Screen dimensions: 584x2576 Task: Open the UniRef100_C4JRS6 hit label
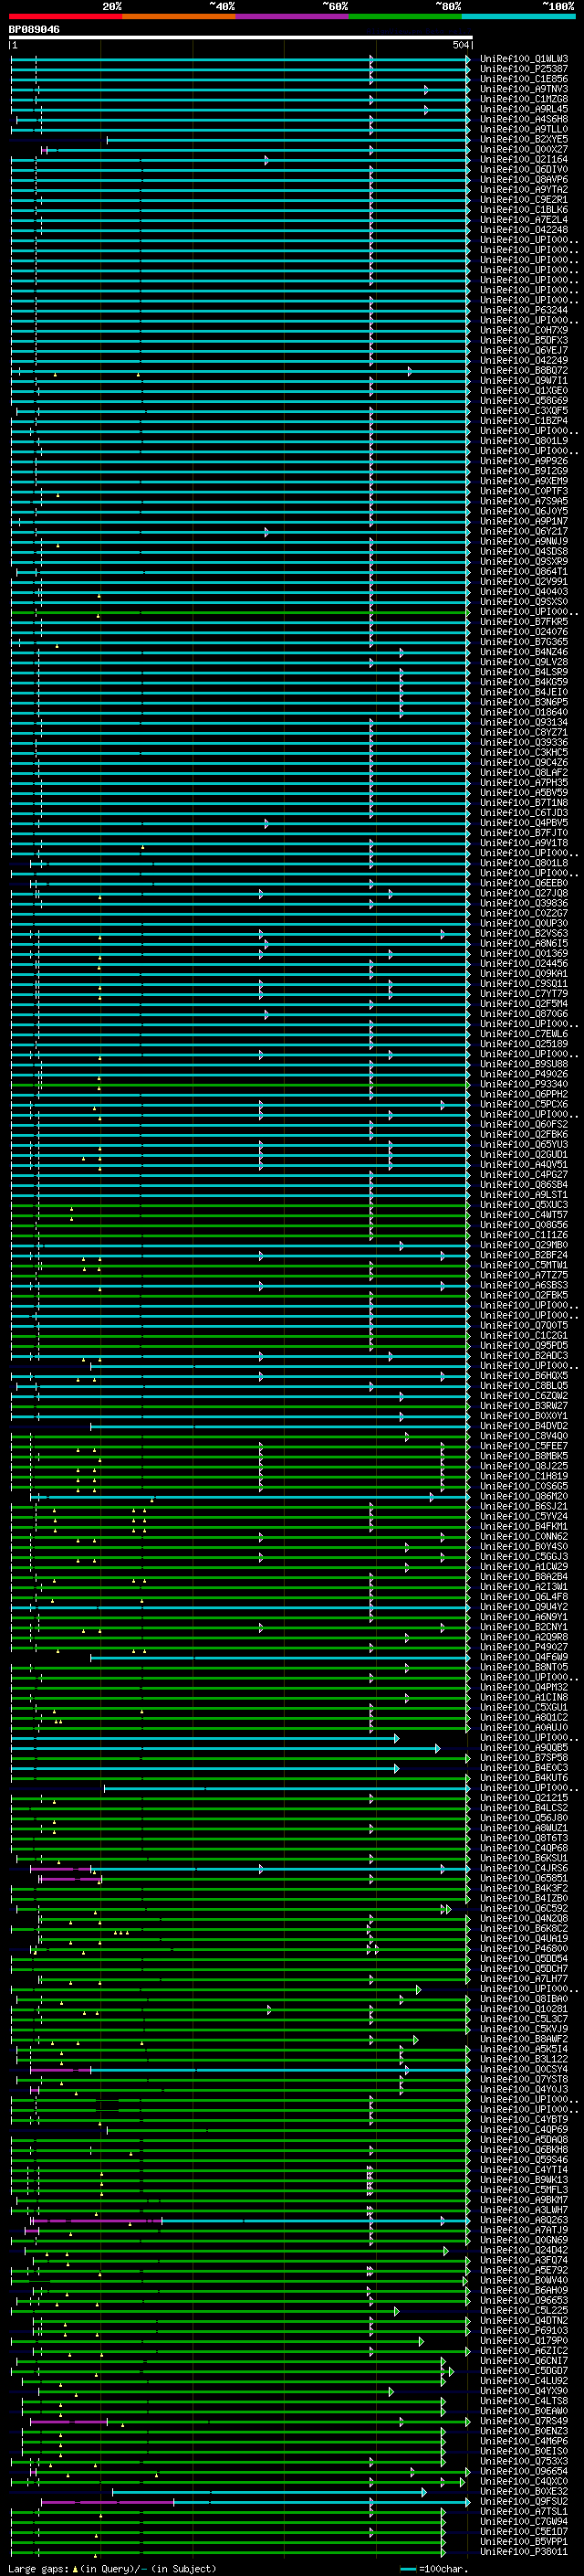[x=524, y=1868]
